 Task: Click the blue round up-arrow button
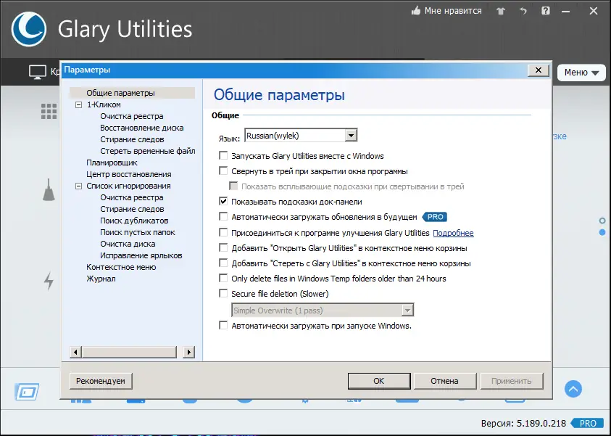point(573,389)
